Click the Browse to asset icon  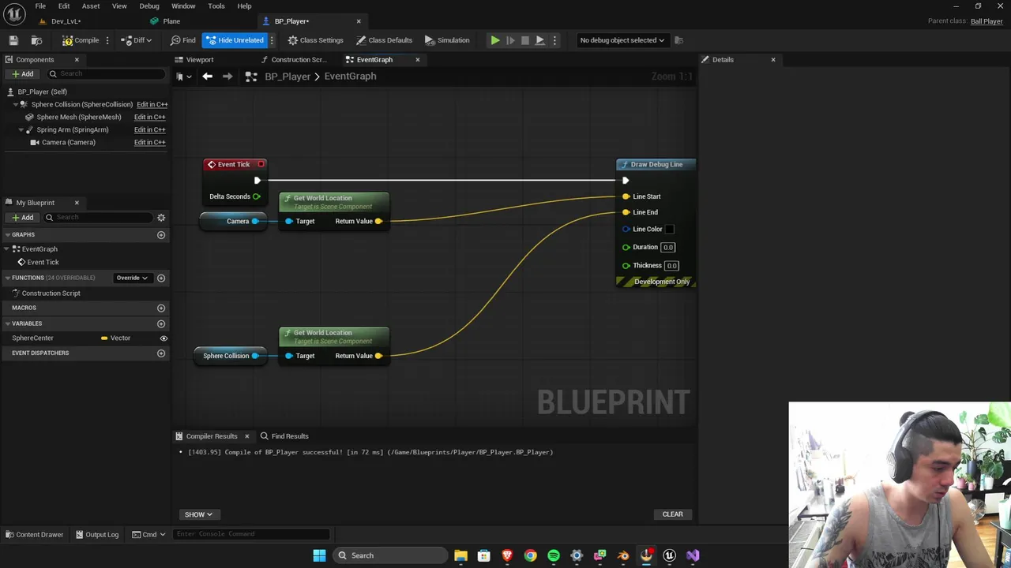point(36,40)
